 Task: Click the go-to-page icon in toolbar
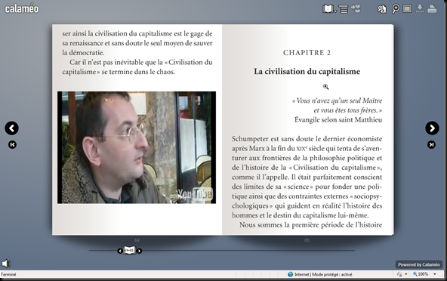[x=356, y=8]
